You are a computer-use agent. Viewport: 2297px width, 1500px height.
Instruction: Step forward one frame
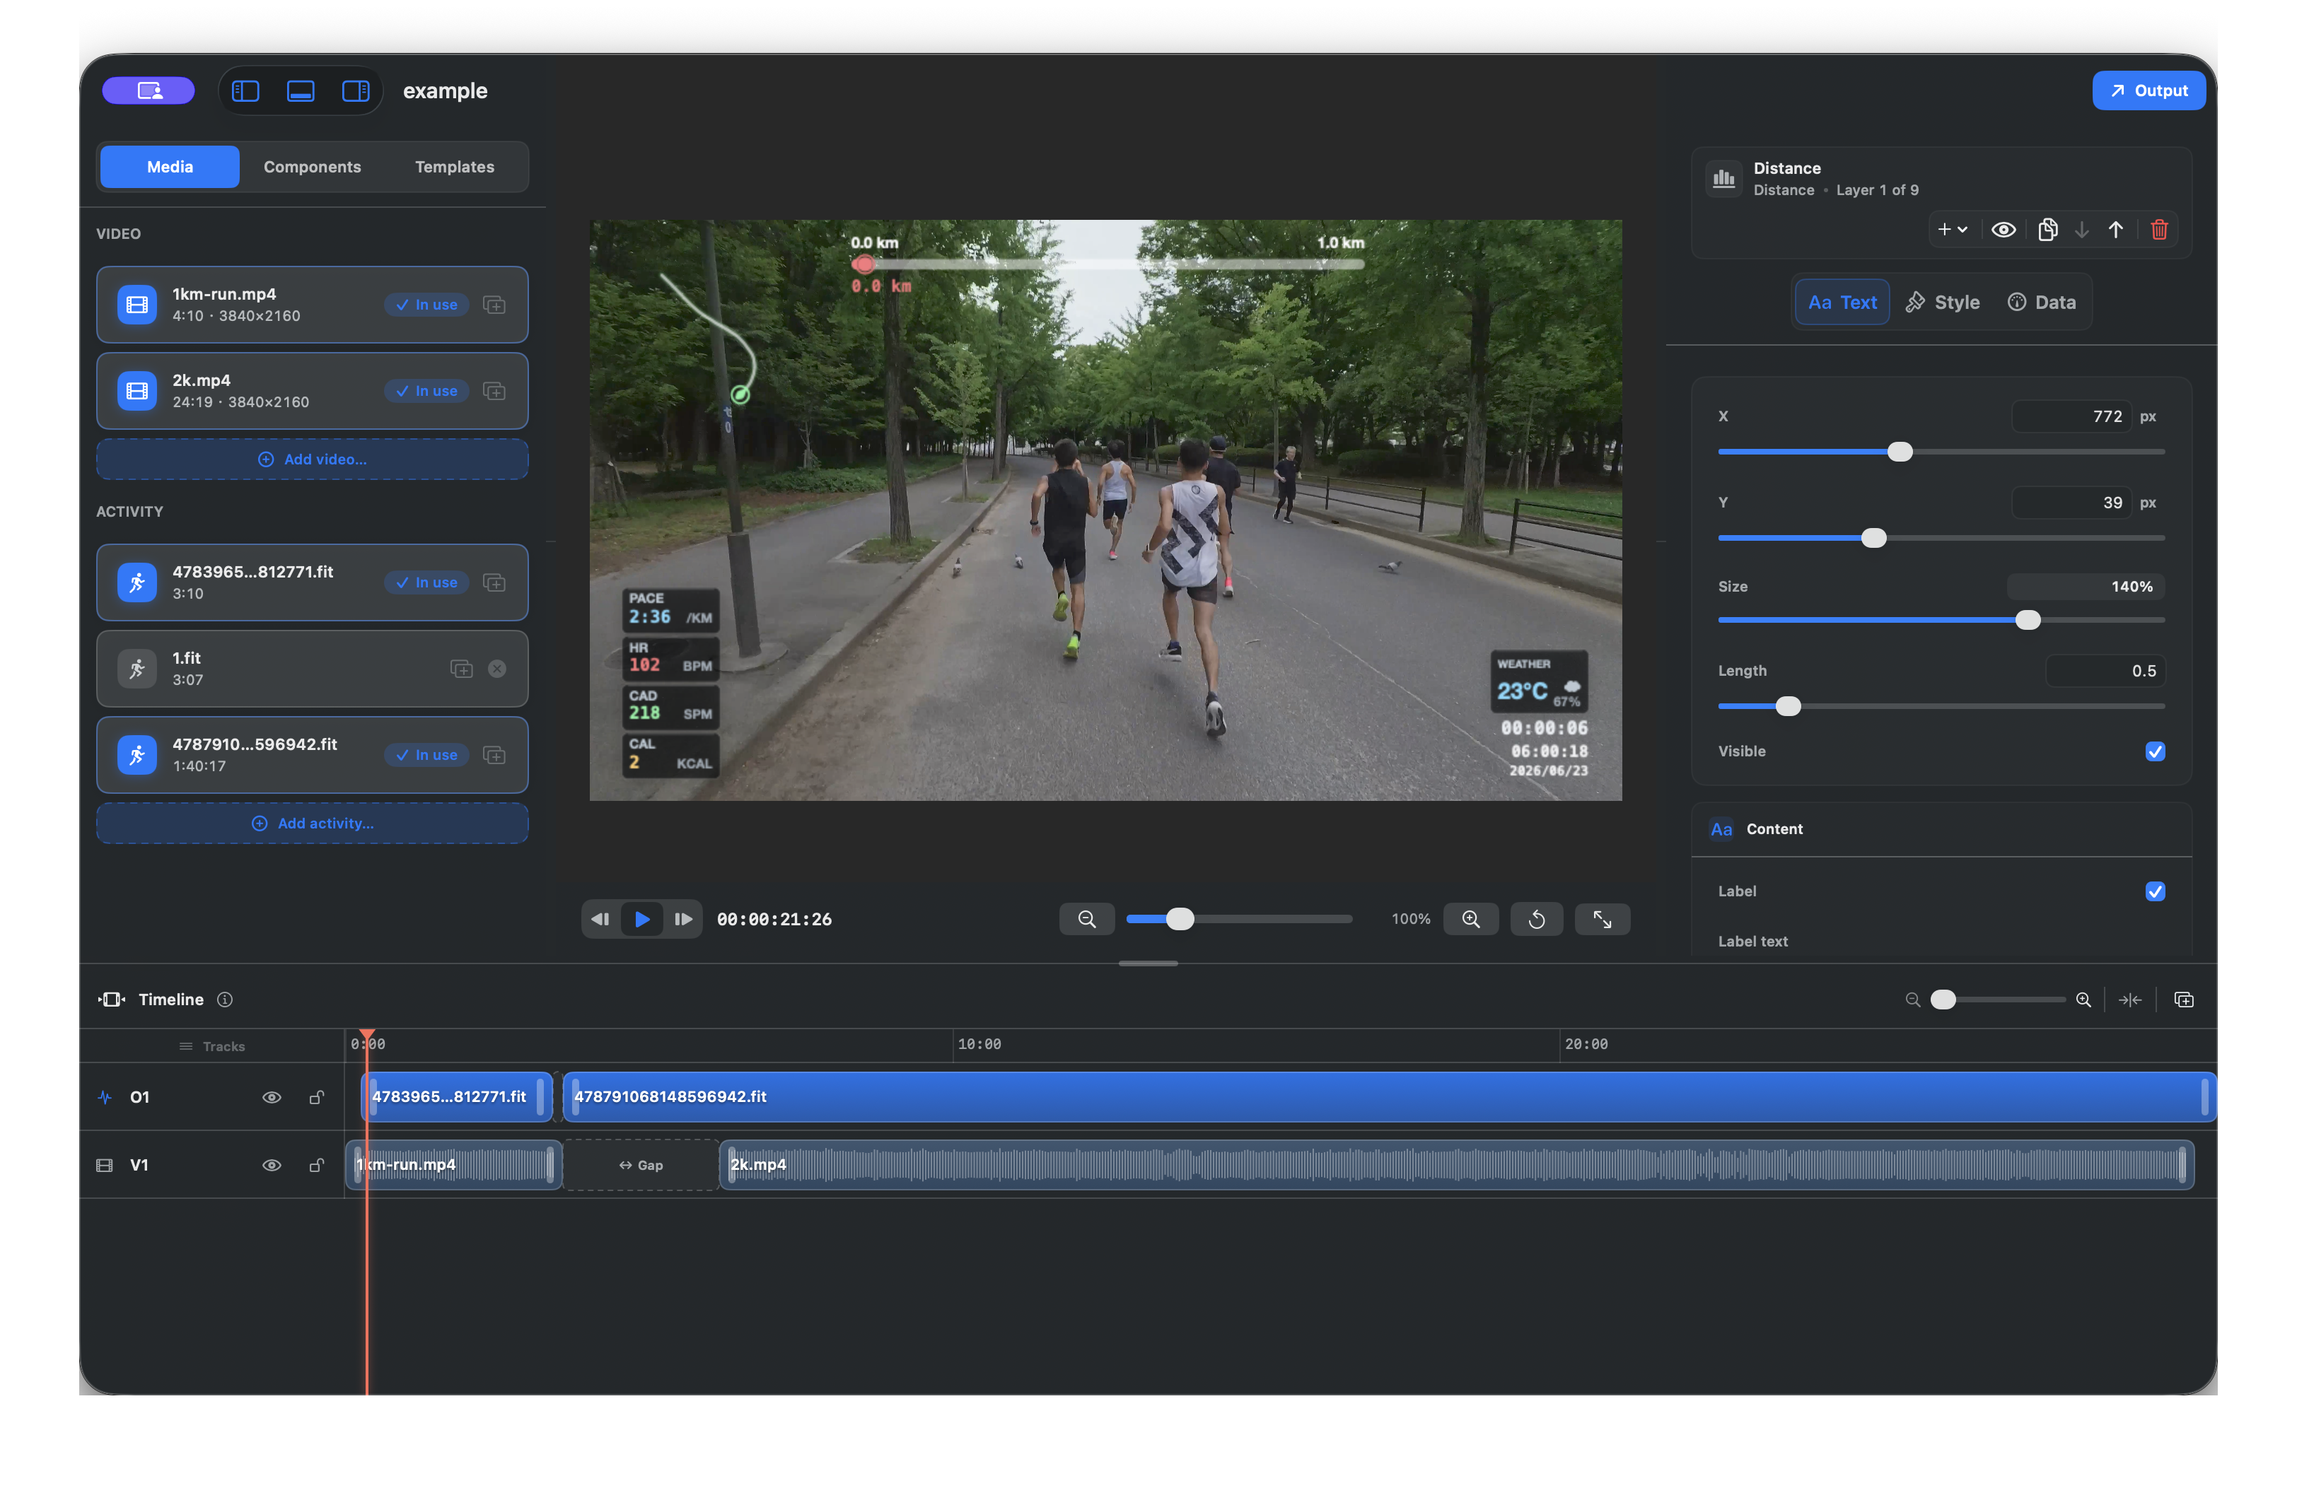click(682, 919)
